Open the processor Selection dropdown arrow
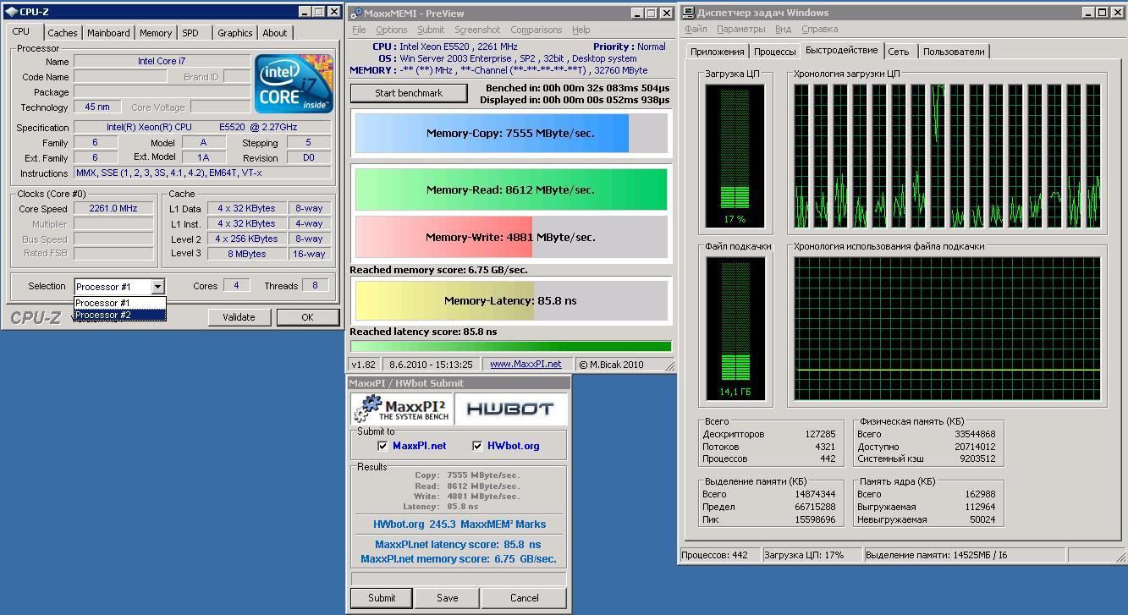Screen dimensions: 1128x615 point(157,287)
